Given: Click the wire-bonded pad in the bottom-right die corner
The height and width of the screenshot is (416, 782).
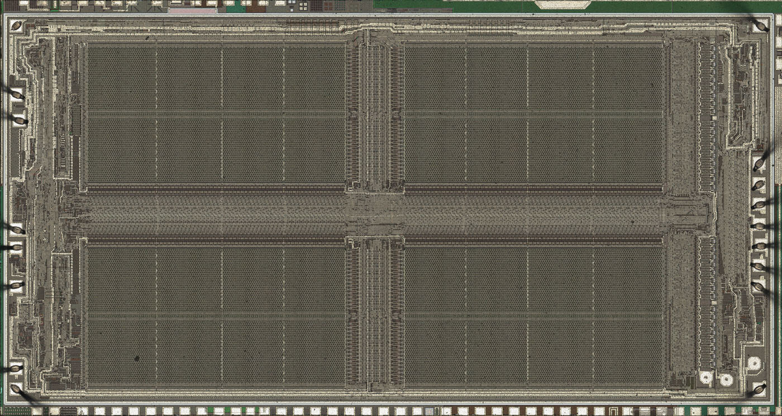Looking at the screenshot, I should tap(759, 389).
